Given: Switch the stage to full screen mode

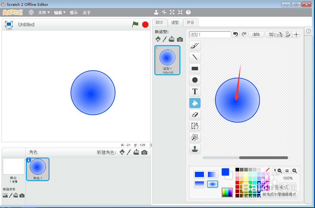Looking at the screenshot, I should tap(9, 24).
